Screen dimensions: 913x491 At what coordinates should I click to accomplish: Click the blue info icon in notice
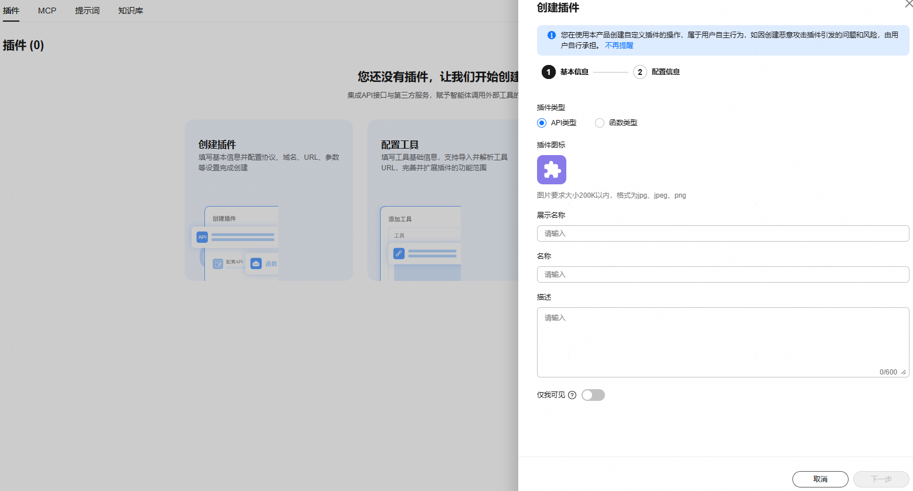pos(551,35)
